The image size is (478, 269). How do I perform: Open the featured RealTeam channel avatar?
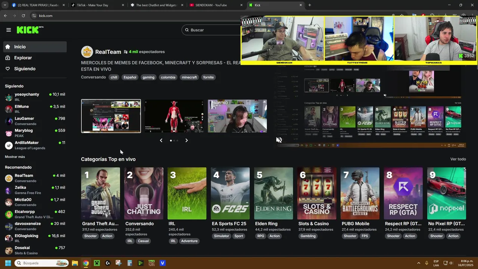87,52
